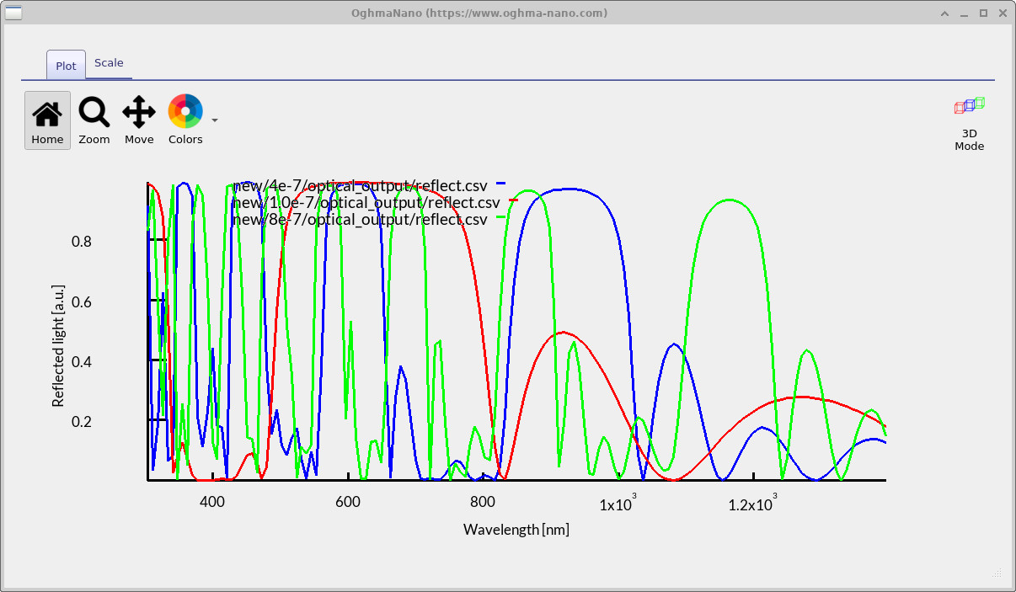Select the Zoom magnifier tool
This screenshot has width=1016, height=592.
click(x=94, y=118)
